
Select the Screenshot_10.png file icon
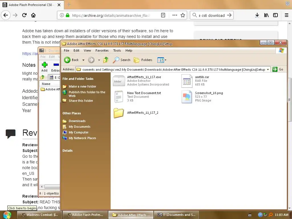tap(187, 97)
